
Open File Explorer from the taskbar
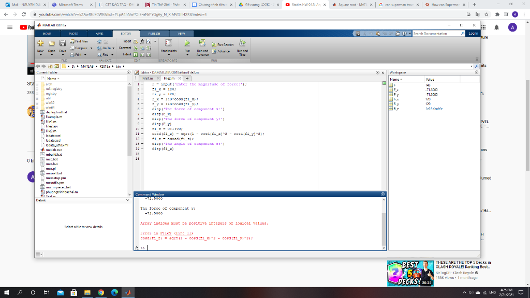87,293
